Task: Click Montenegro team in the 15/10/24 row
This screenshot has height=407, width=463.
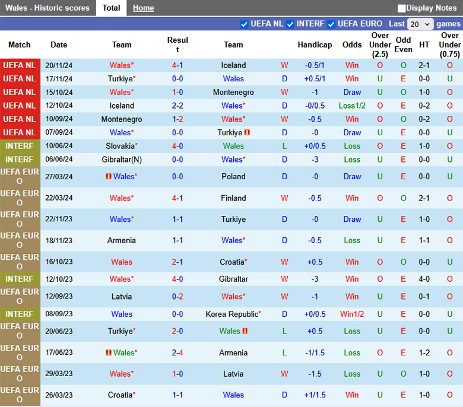Action: (233, 93)
